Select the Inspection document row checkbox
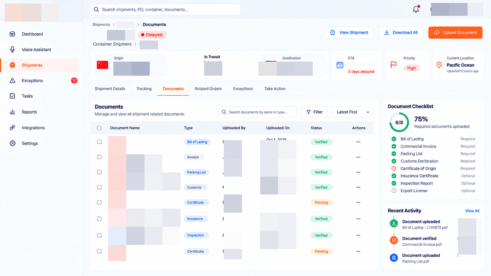This screenshot has width=491, height=276. pyautogui.click(x=99, y=235)
